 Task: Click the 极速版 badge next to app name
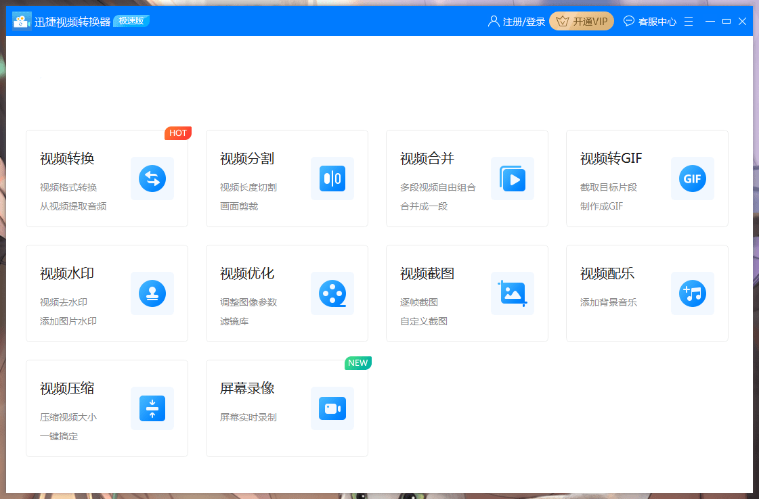point(131,21)
